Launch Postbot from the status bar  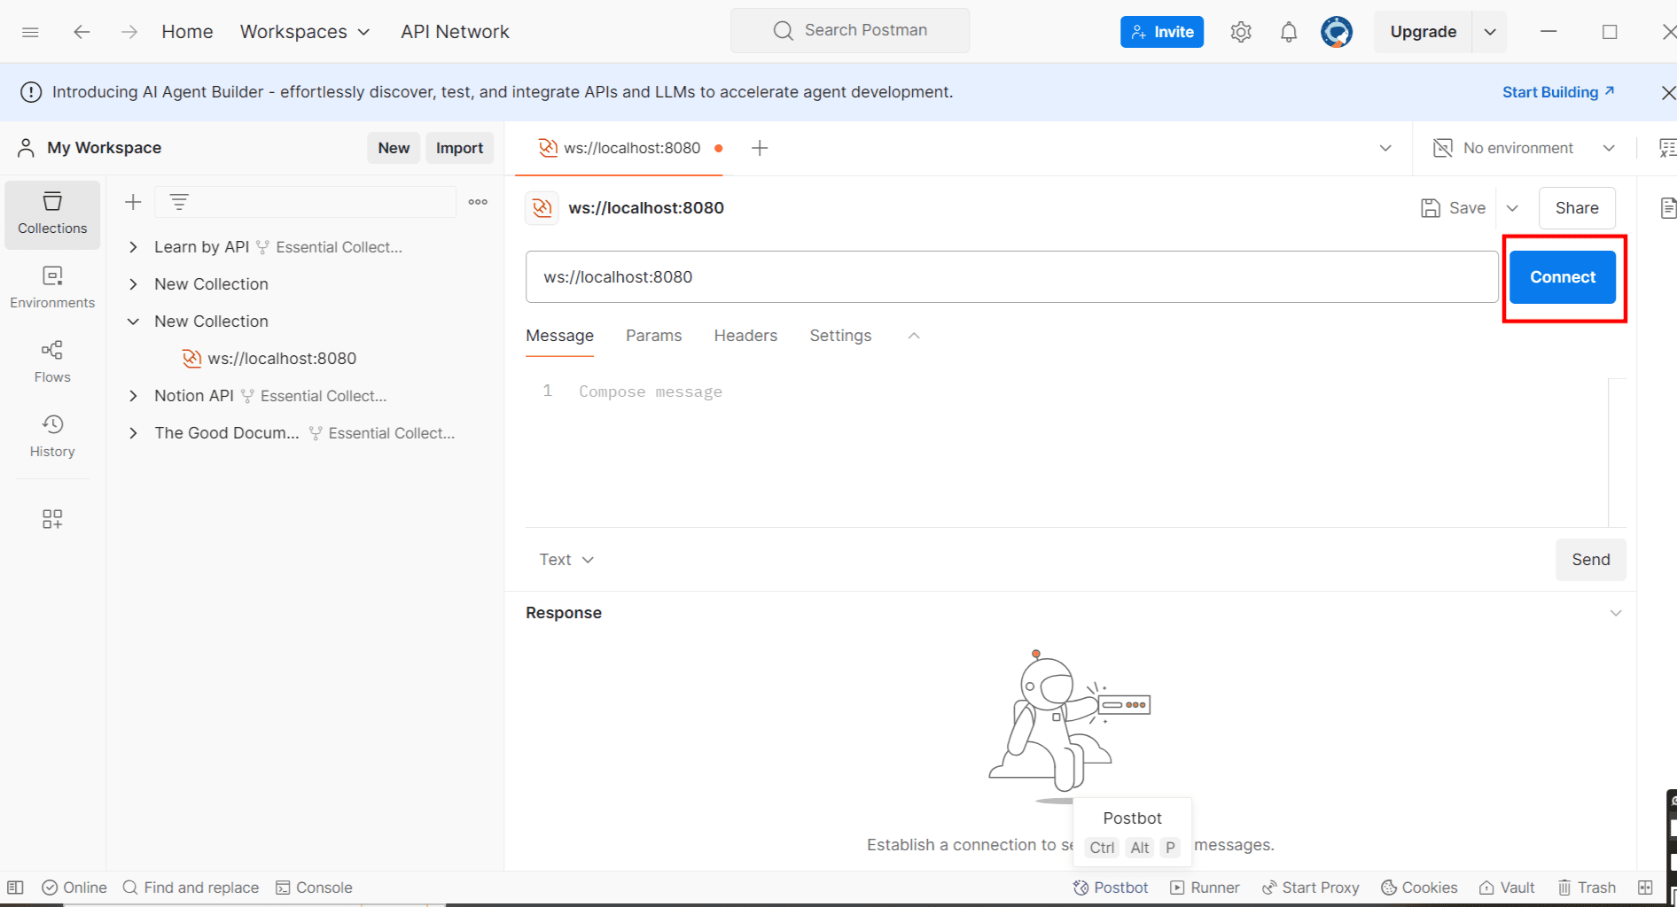point(1111,887)
